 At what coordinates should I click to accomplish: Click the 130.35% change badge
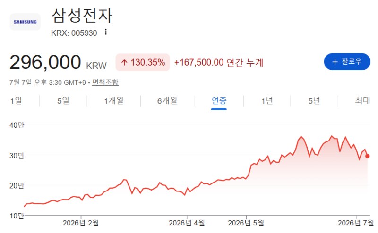(x=143, y=62)
